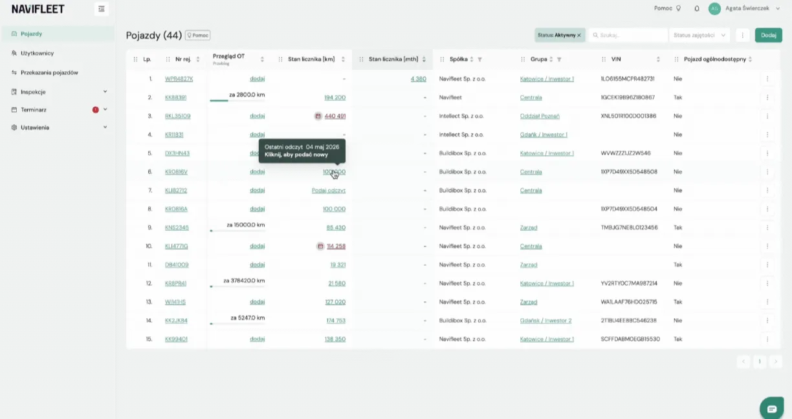Viewport: 792px width, 419px height.
Task: Click the Pomoc button next to Pojazdy title
Action: click(x=198, y=35)
